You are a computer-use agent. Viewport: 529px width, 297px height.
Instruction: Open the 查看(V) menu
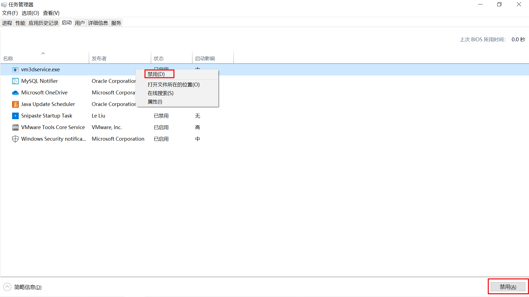51,13
